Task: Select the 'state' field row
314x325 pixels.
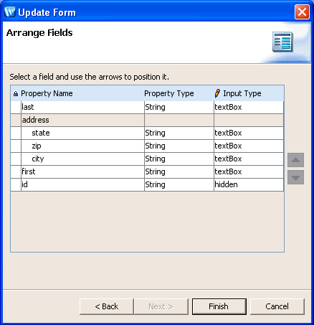Action: (x=147, y=133)
